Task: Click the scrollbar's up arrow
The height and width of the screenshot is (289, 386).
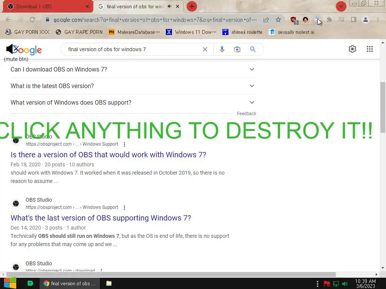Action: (383, 43)
